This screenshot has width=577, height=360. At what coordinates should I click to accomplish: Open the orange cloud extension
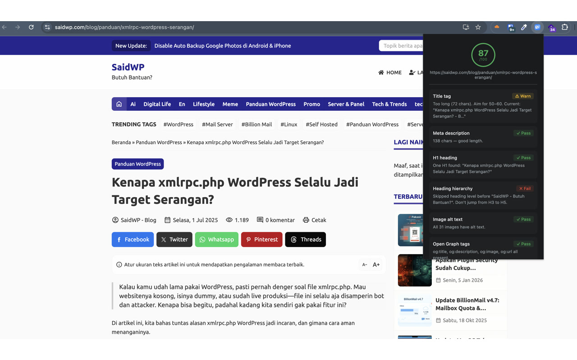497,27
